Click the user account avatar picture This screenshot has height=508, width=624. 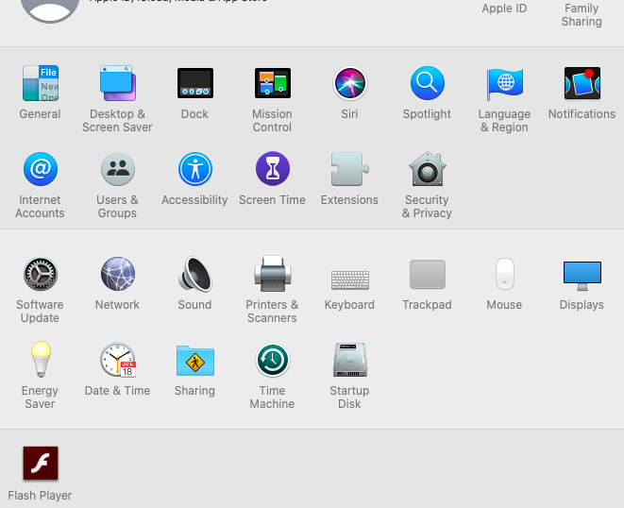point(50,11)
